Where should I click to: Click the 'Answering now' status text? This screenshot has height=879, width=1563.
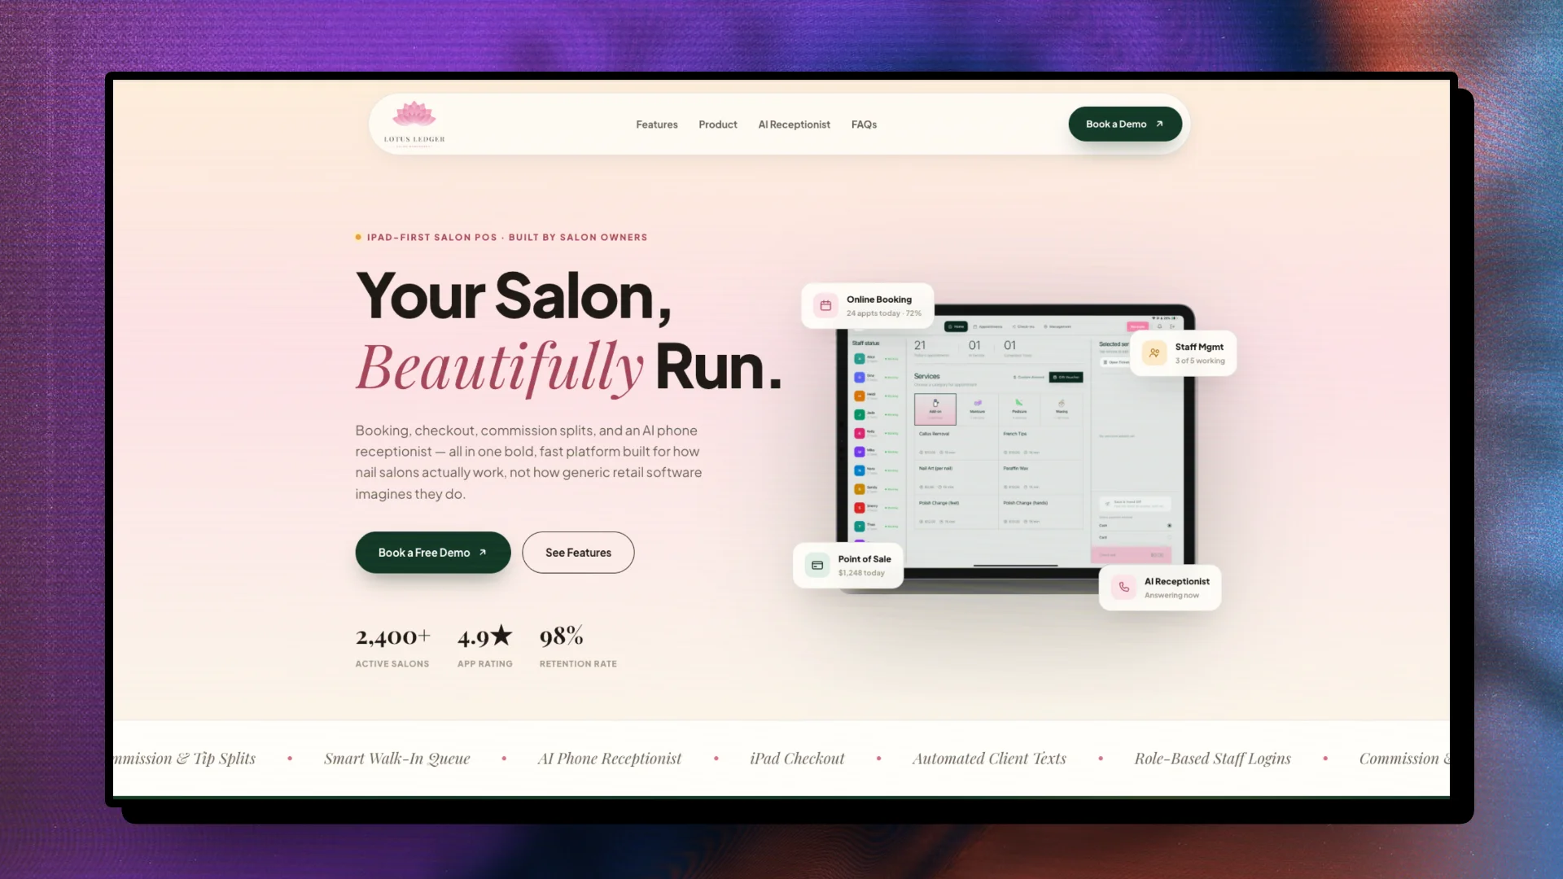(1171, 595)
